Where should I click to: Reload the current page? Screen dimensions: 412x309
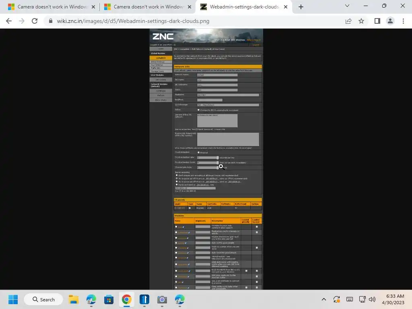35,21
